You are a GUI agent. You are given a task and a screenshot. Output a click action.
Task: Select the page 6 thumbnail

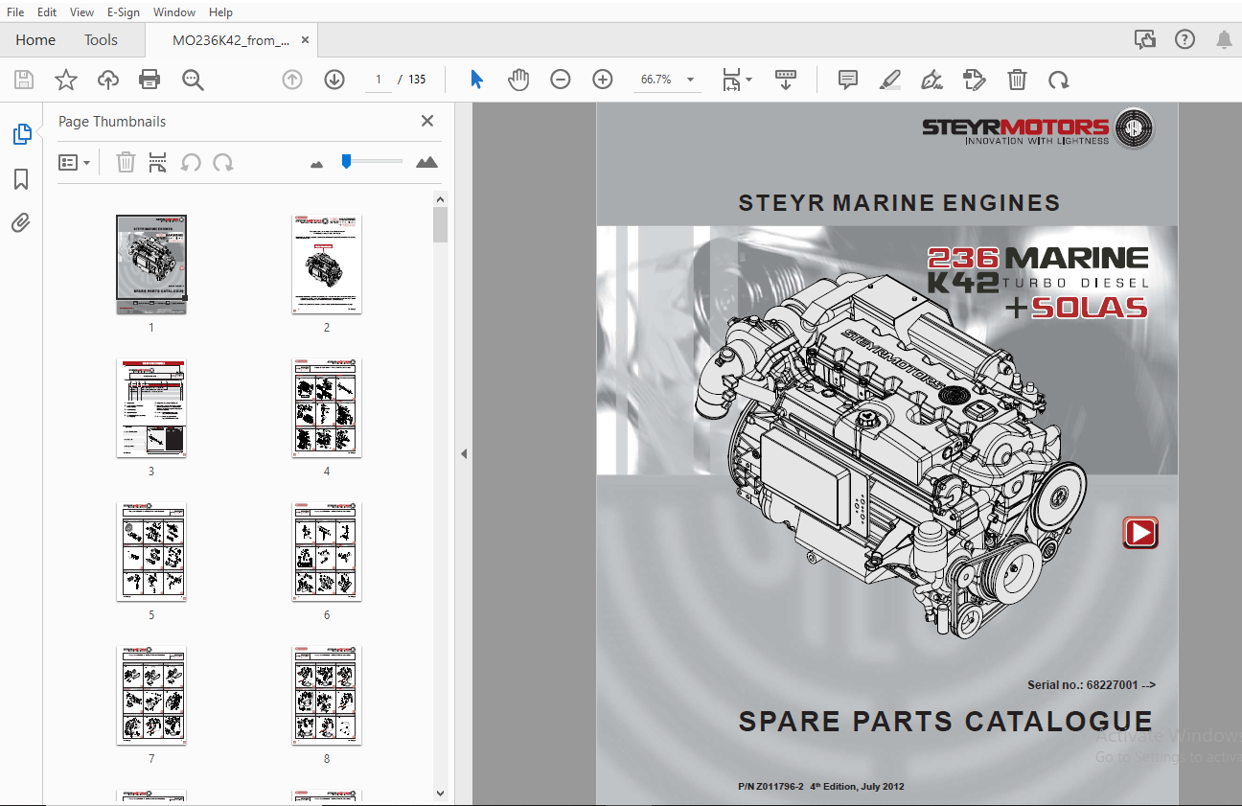pos(327,551)
